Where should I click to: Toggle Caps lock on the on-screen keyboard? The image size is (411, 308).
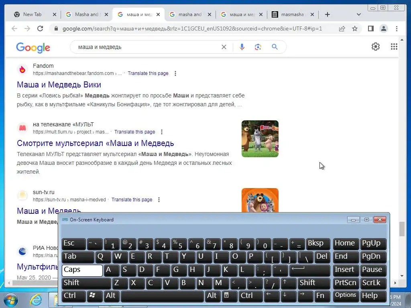click(82, 270)
